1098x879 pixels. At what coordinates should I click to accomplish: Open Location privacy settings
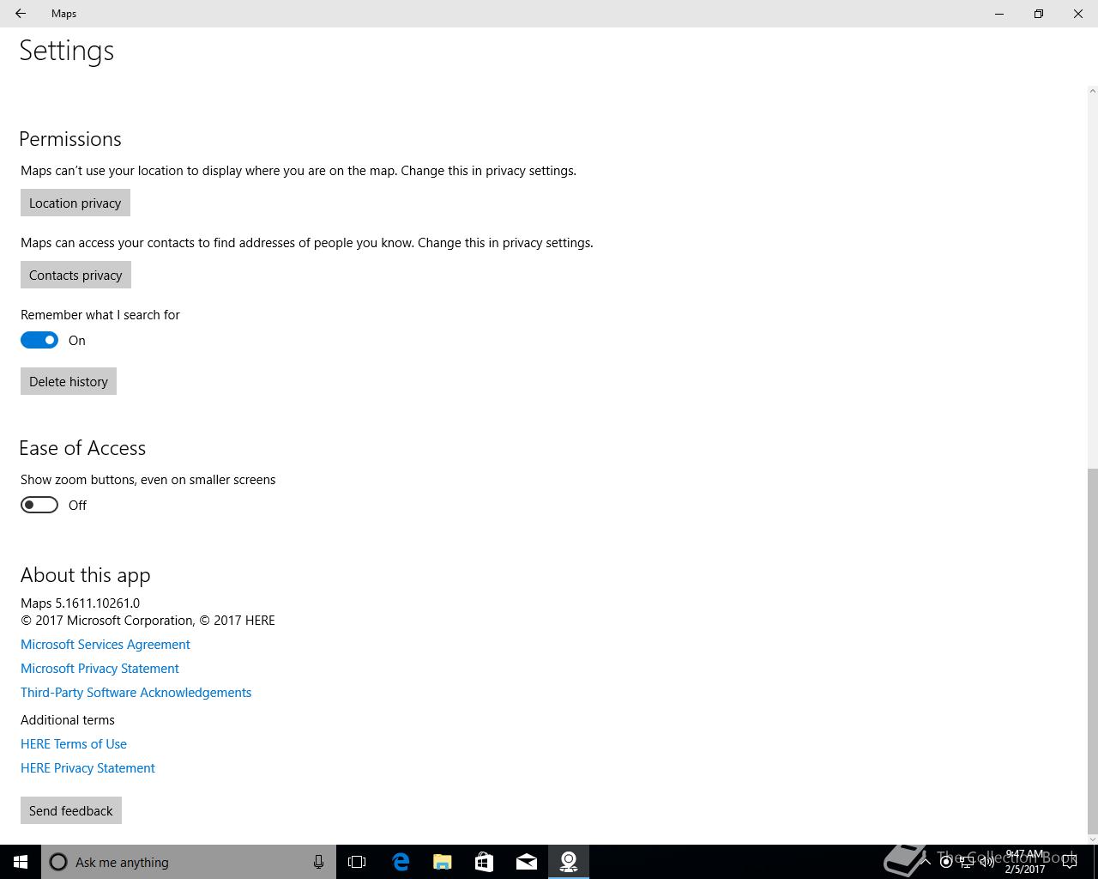[x=75, y=203]
